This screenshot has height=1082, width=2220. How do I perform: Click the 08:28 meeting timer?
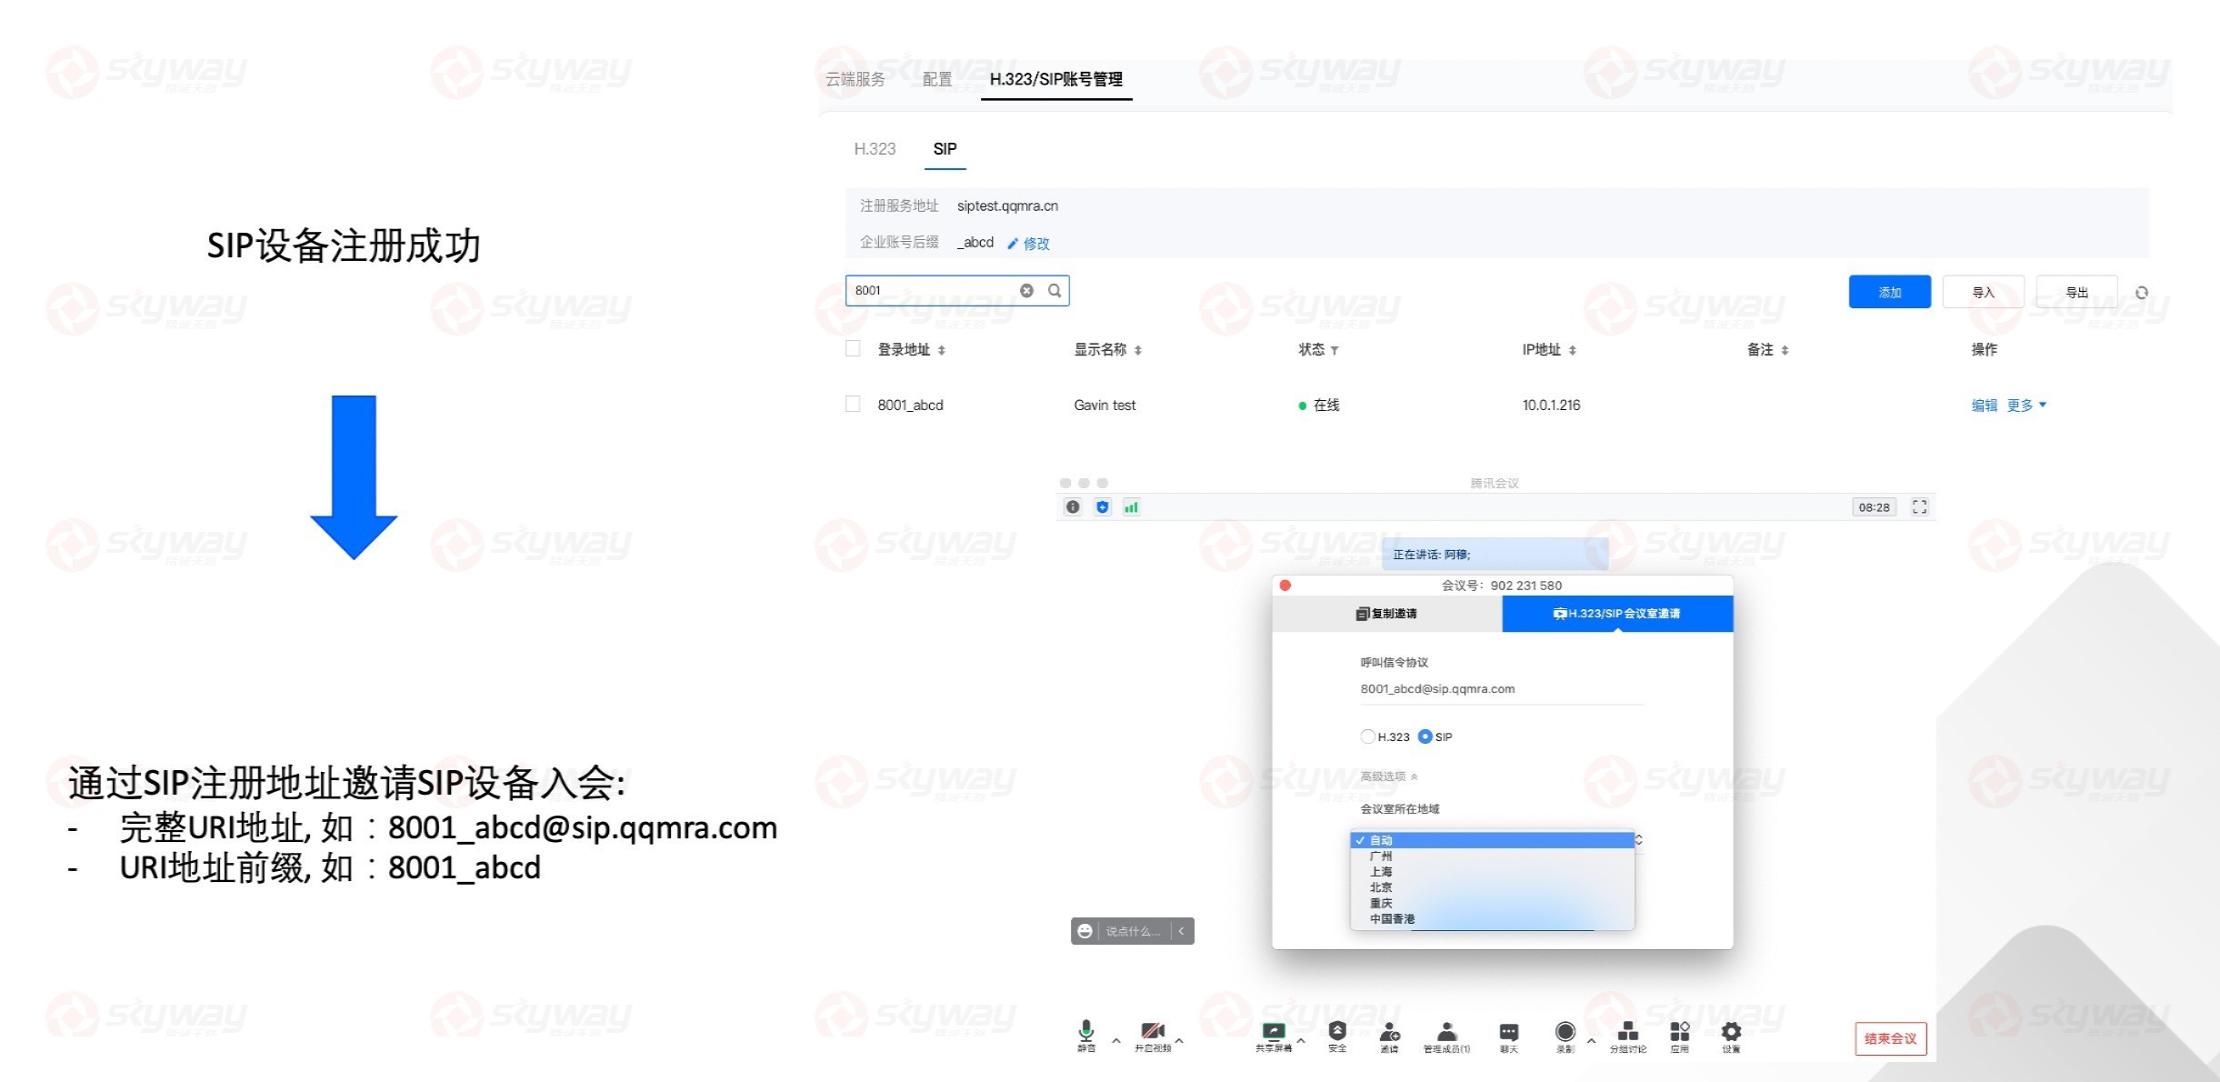pos(1874,507)
